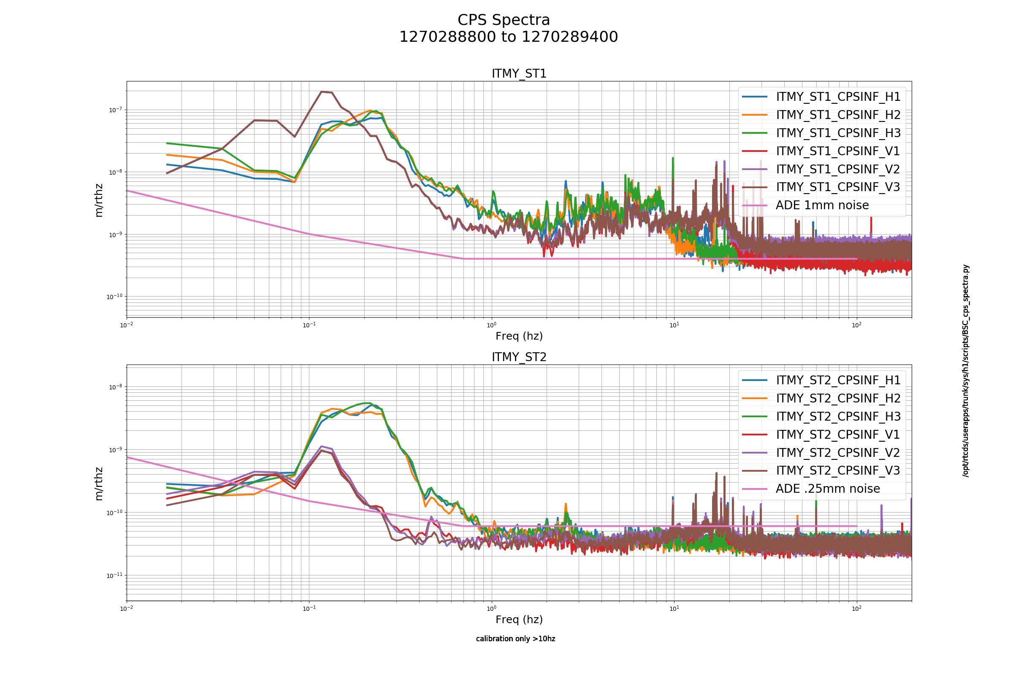Click the top plot Freq (hz) axis label

pyautogui.click(x=519, y=336)
